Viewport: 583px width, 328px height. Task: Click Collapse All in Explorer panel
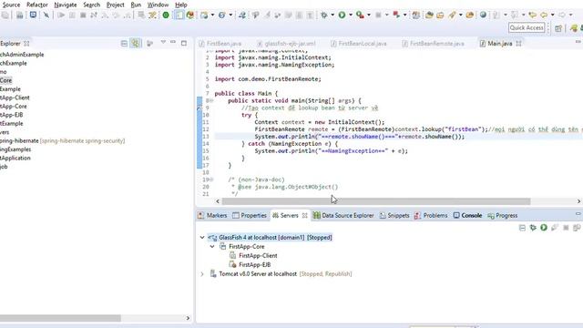124,44
